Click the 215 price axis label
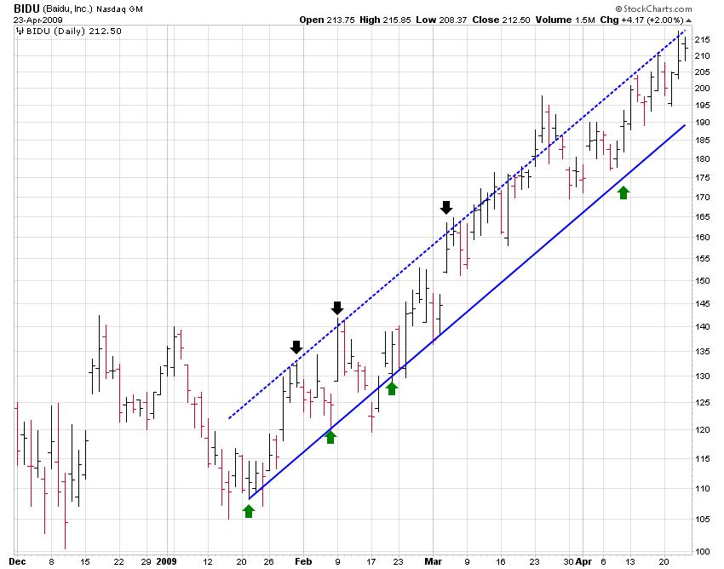 (703, 40)
